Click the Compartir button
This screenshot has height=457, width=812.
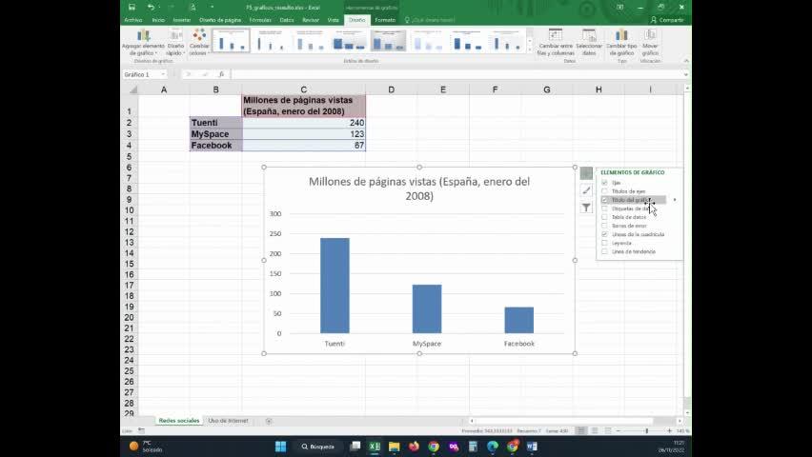pos(667,19)
